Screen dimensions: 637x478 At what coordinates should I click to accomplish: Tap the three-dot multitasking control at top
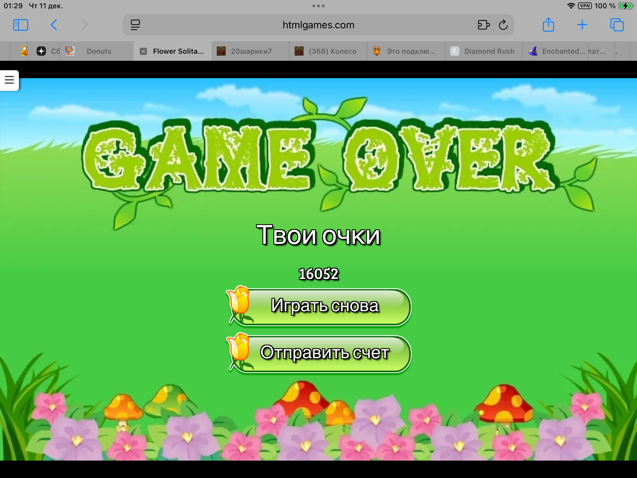click(318, 6)
